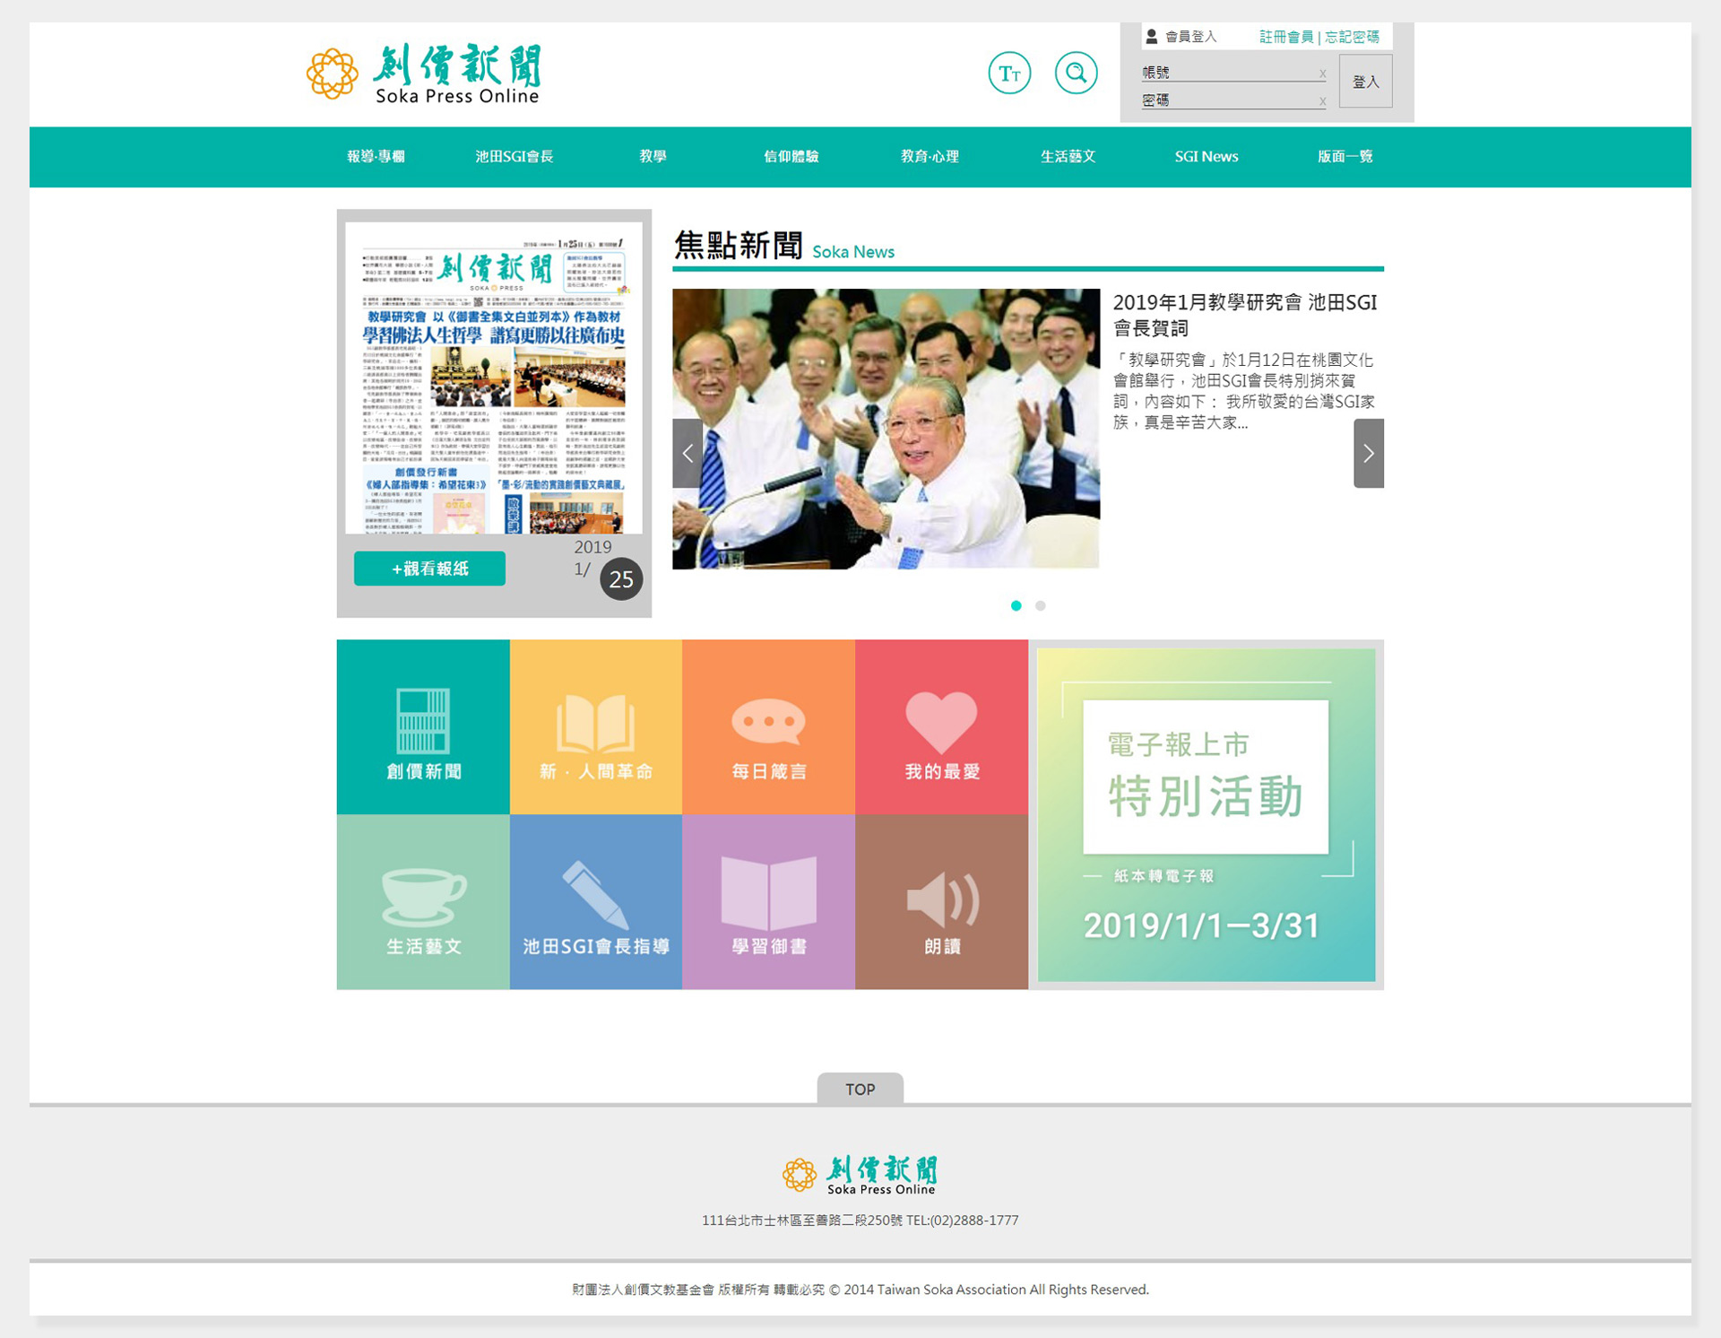Open the 生活藝文 coffee cup tile
This screenshot has width=1721, height=1338.
(x=423, y=902)
